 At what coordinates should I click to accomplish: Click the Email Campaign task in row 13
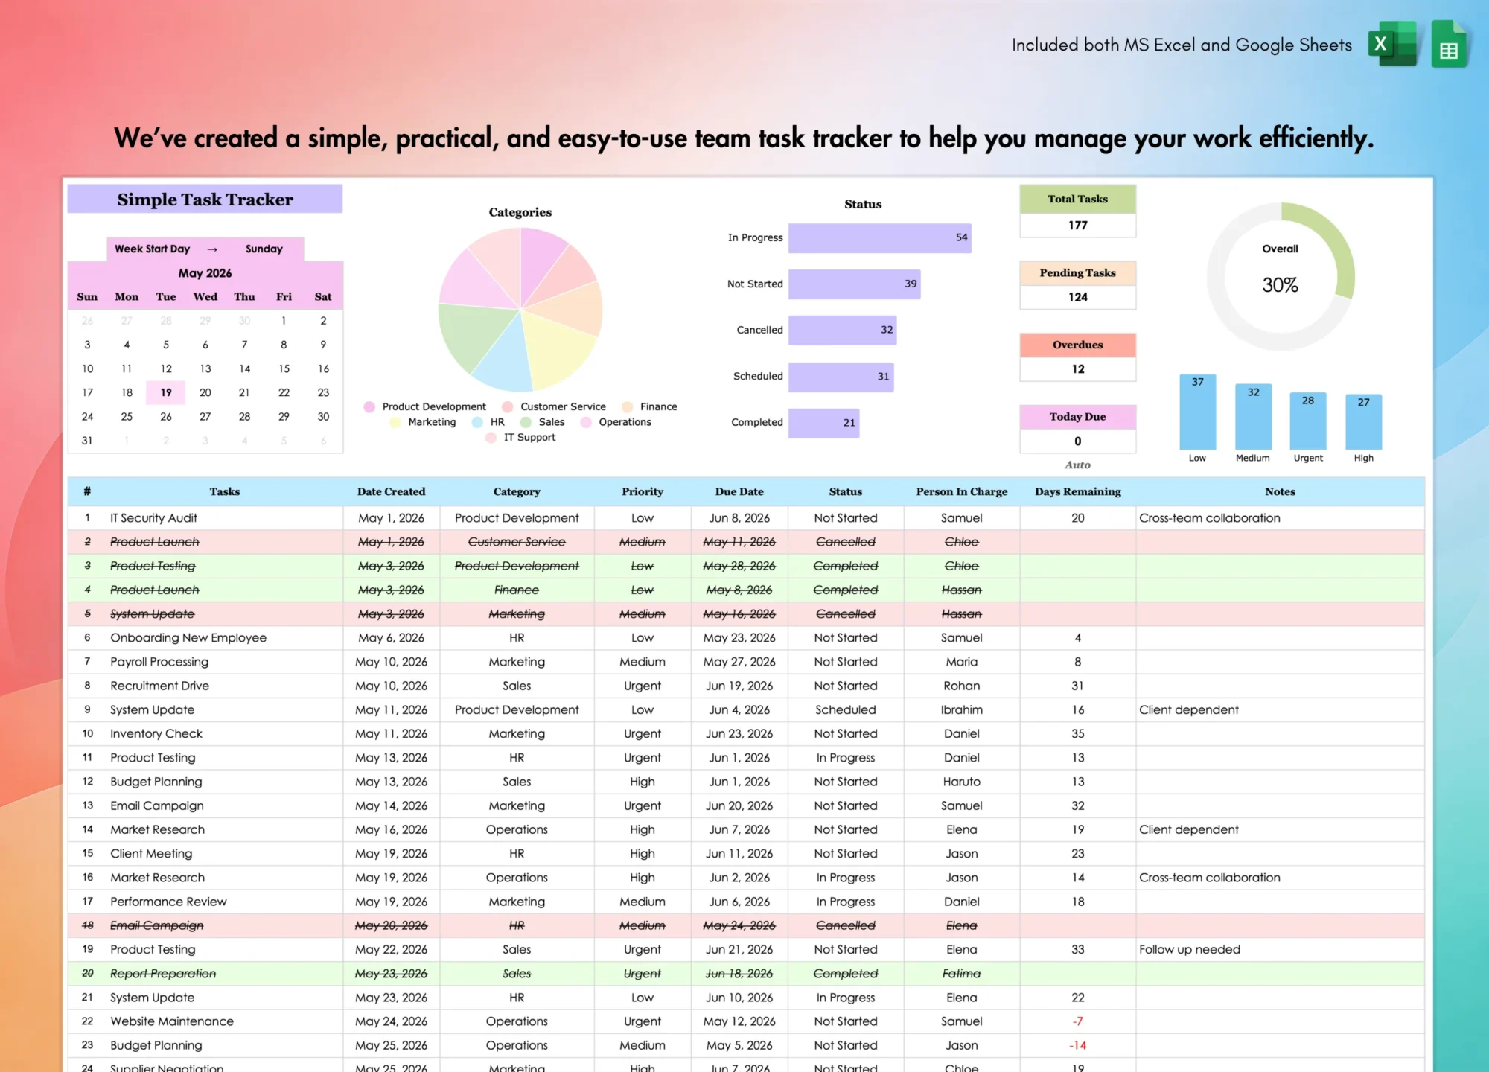tap(224, 805)
